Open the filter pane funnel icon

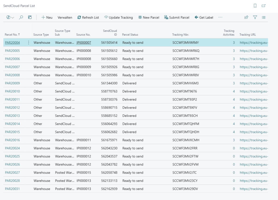pyautogui.click(x=255, y=17)
